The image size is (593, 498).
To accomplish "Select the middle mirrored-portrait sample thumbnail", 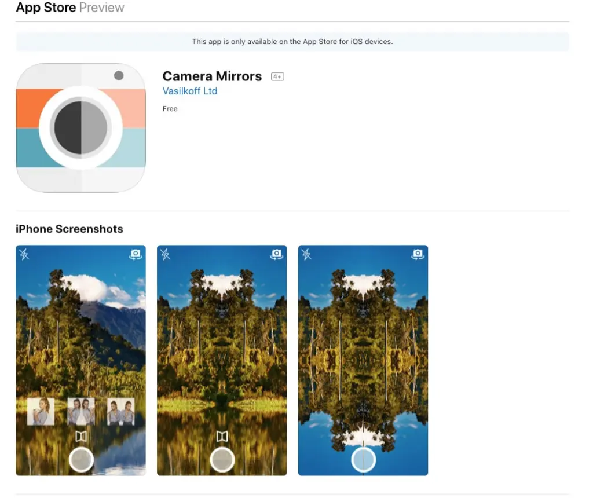I will point(81,411).
